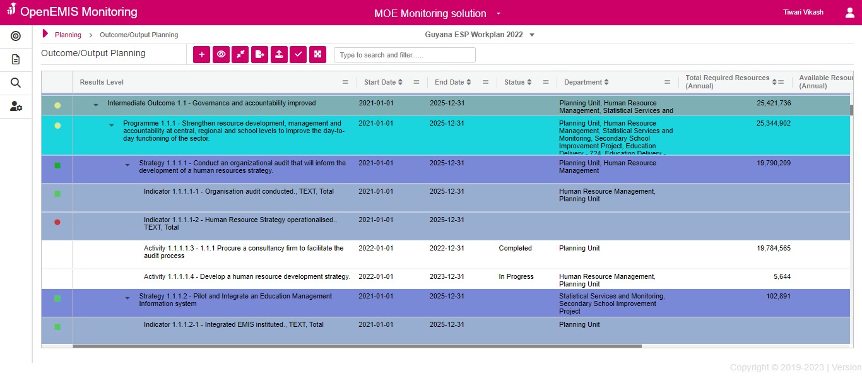Go to Planning breadcrumb link
The width and height of the screenshot is (862, 383).
point(68,35)
